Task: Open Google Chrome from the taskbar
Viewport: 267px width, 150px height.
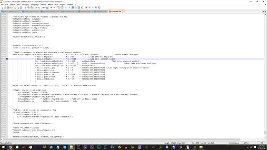Action: pyautogui.click(x=10, y=147)
